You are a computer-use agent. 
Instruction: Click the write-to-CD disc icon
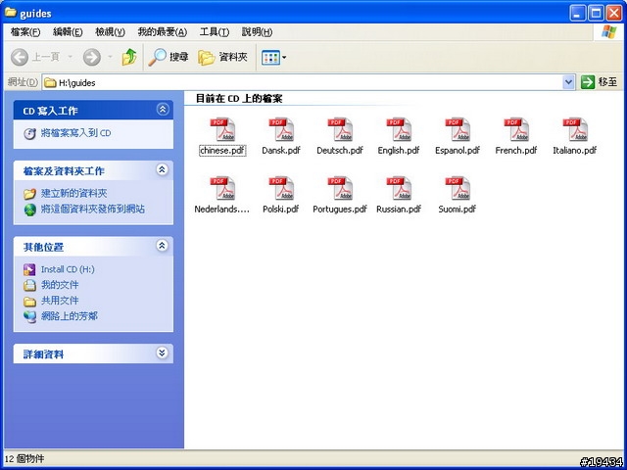(x=30, y=134)
